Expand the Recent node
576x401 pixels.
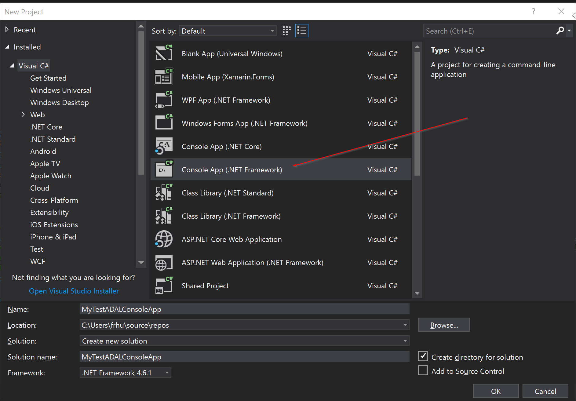pos(7,30)
